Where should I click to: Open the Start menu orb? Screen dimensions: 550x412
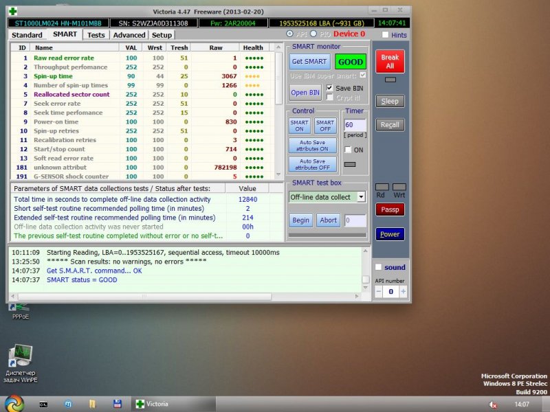pyautogui.click(x=13, y=403)
